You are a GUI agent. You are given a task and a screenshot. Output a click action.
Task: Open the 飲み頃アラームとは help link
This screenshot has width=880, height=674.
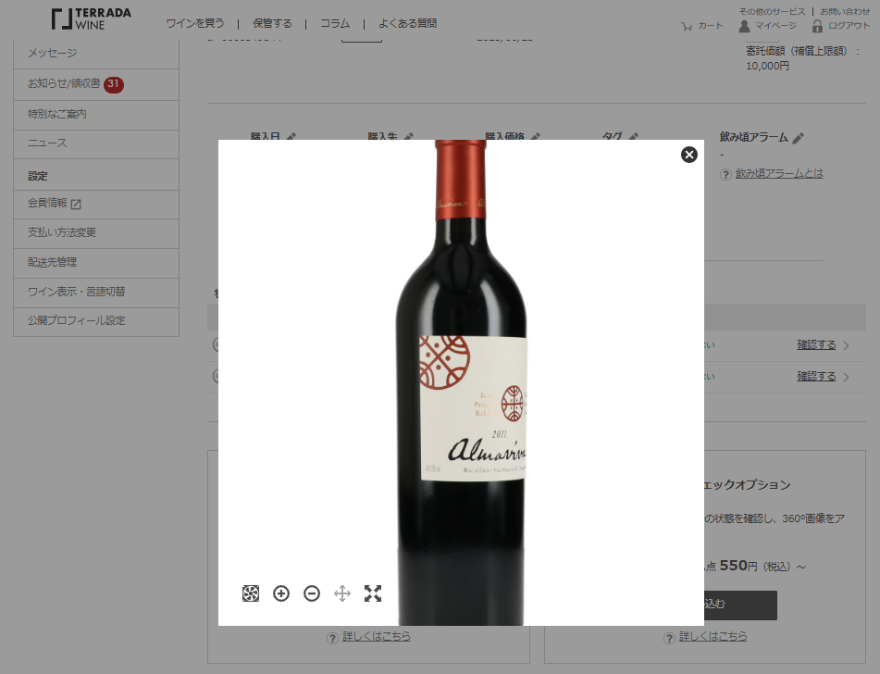pos(779,173)
